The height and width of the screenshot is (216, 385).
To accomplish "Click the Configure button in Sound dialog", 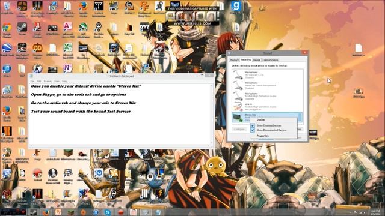I will 239,129.
